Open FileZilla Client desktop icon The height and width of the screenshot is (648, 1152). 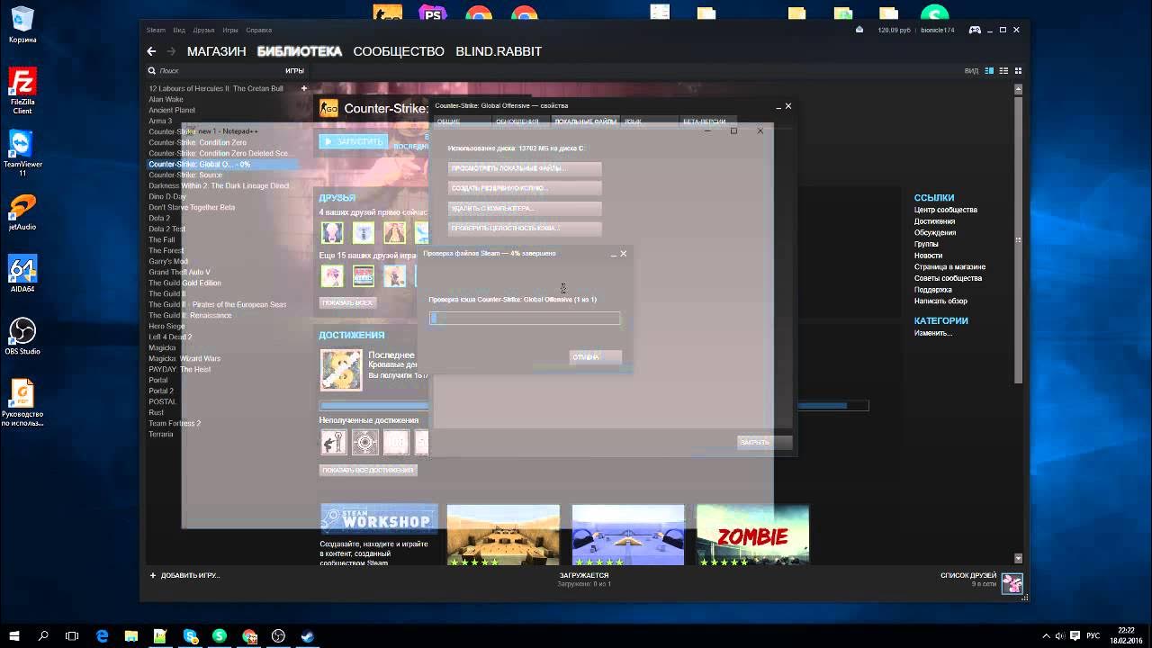[22, 91]
